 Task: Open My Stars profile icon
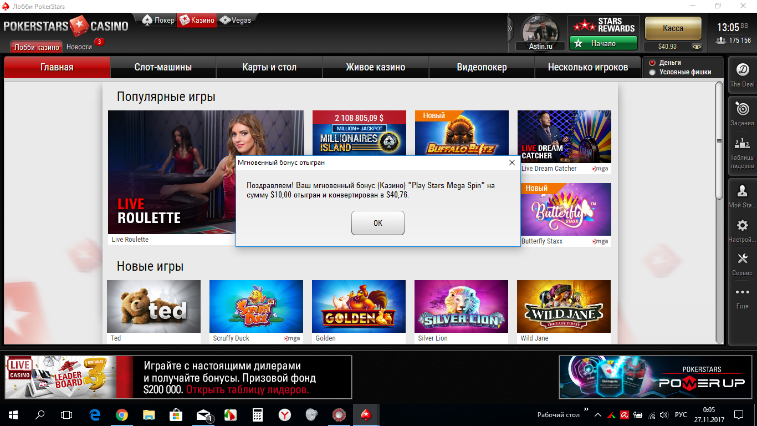click(x=742, y=192)
